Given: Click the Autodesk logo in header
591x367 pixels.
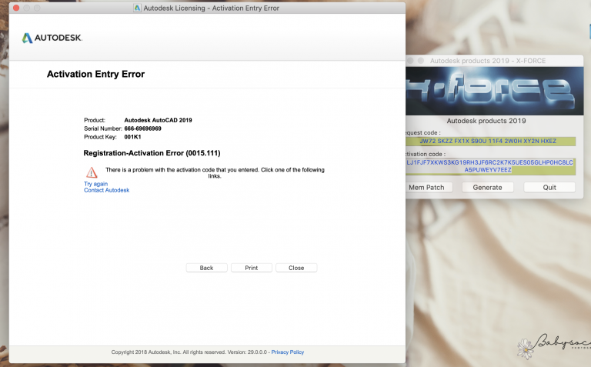Looking at the screenshot, I should pos(52,38).
